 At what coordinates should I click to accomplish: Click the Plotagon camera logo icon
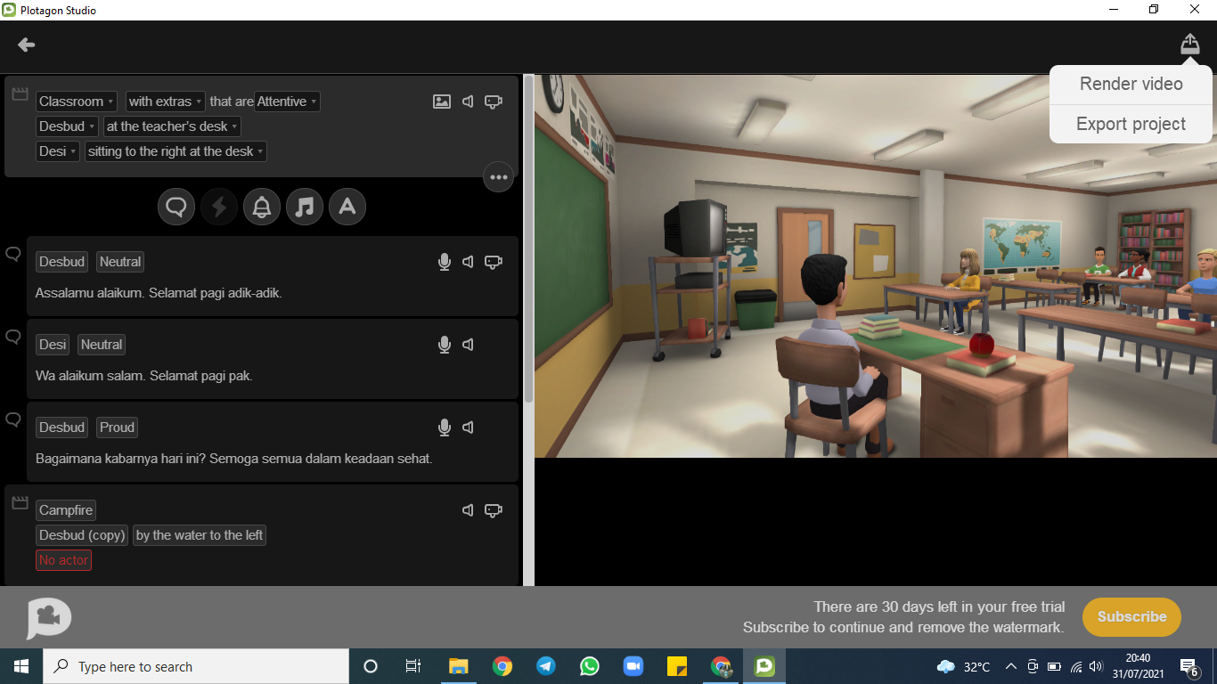click(x=49, y=617)
